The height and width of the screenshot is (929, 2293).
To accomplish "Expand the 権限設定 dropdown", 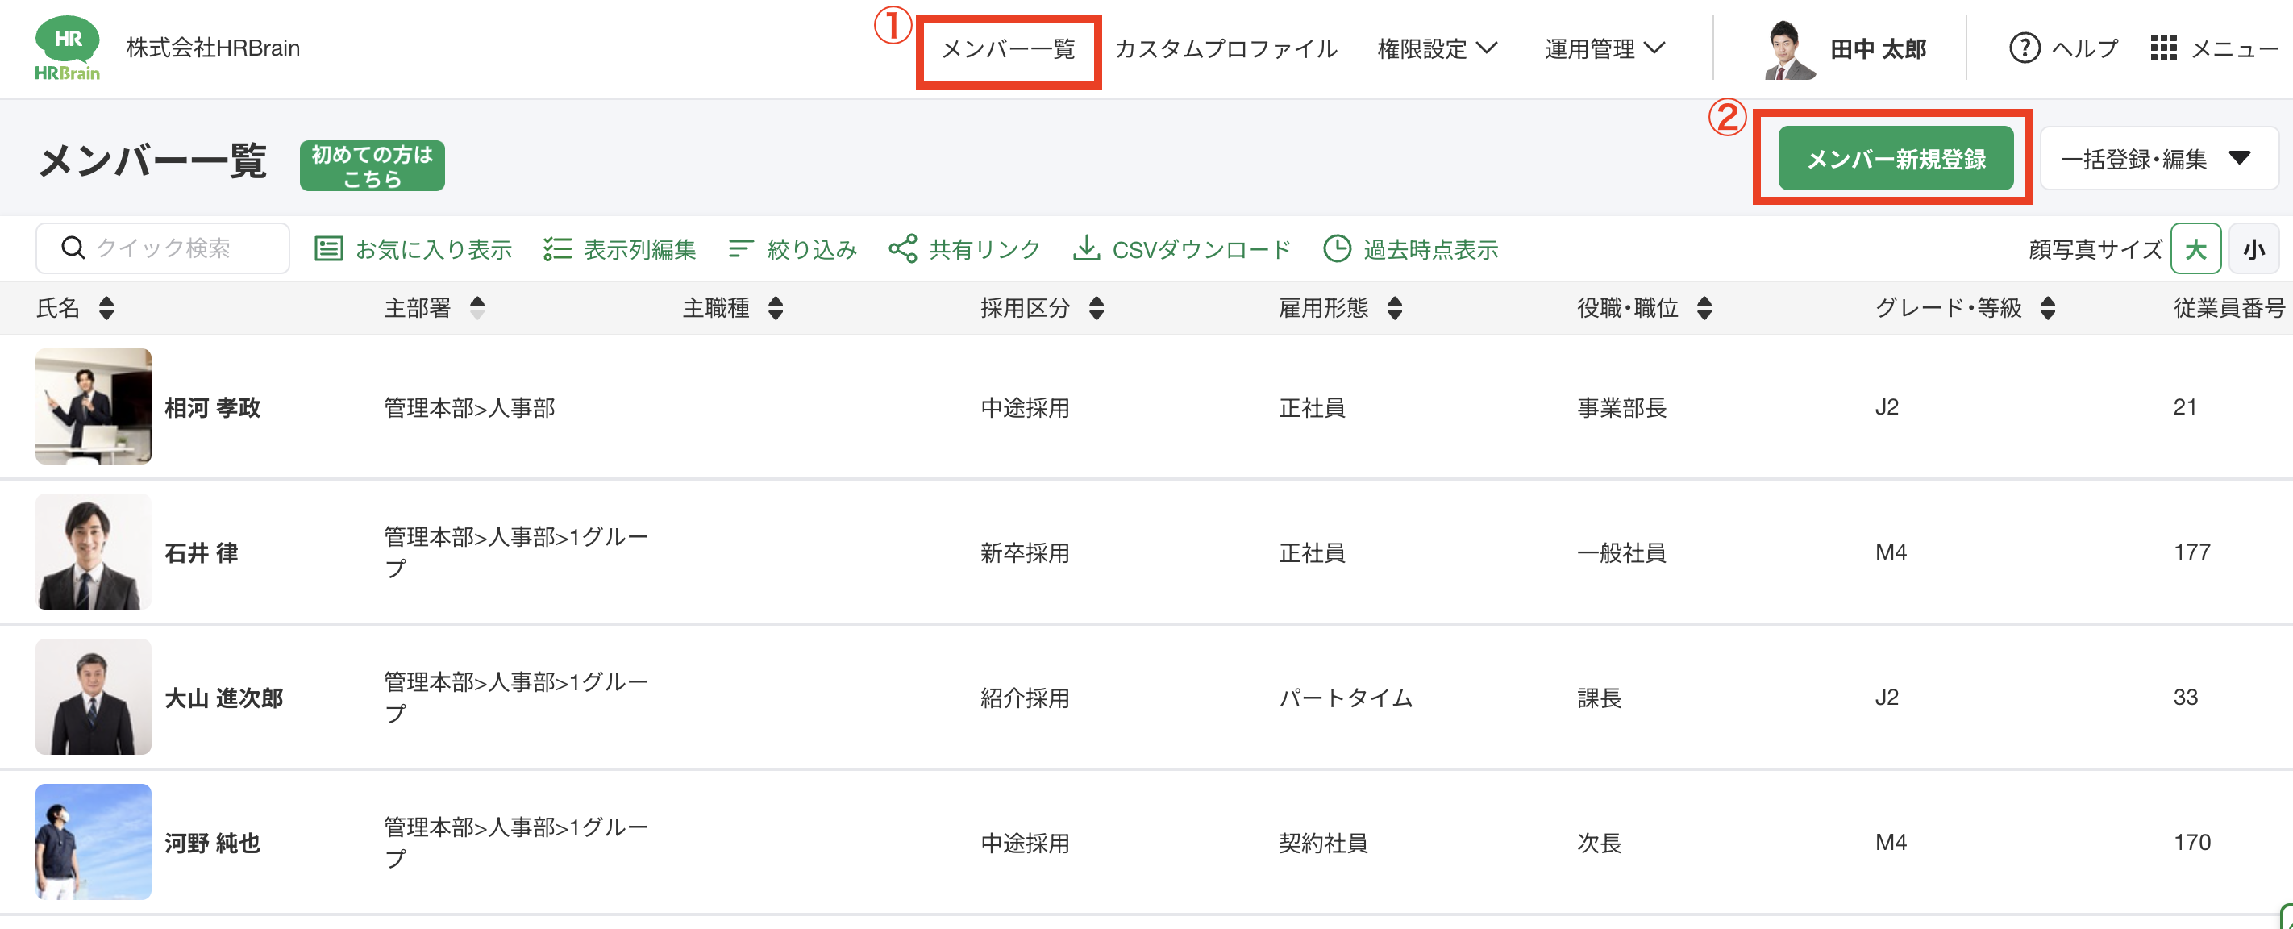I will click(1437, 48).
